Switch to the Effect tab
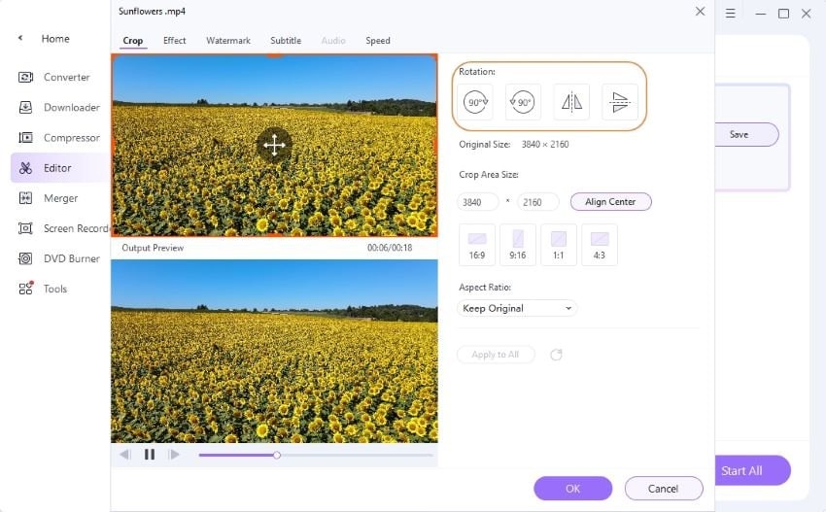The width and height of the screenshot is (826, 512). tap(174, 41)
